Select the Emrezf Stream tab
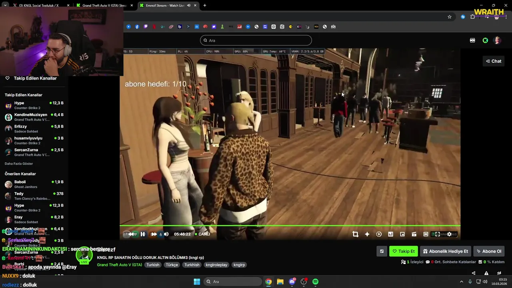Viewport: 512px width, 288px height. (x=168, y=6)
